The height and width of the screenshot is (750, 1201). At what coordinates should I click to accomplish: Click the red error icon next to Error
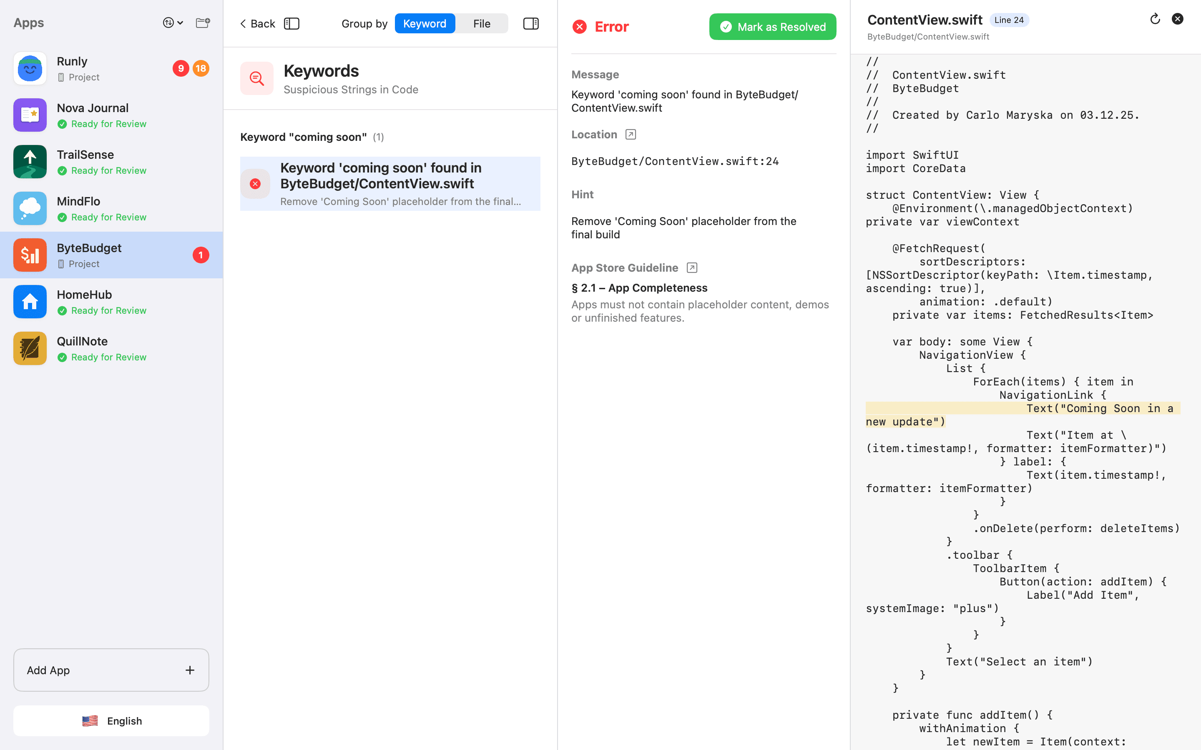[x=580, y=27]
